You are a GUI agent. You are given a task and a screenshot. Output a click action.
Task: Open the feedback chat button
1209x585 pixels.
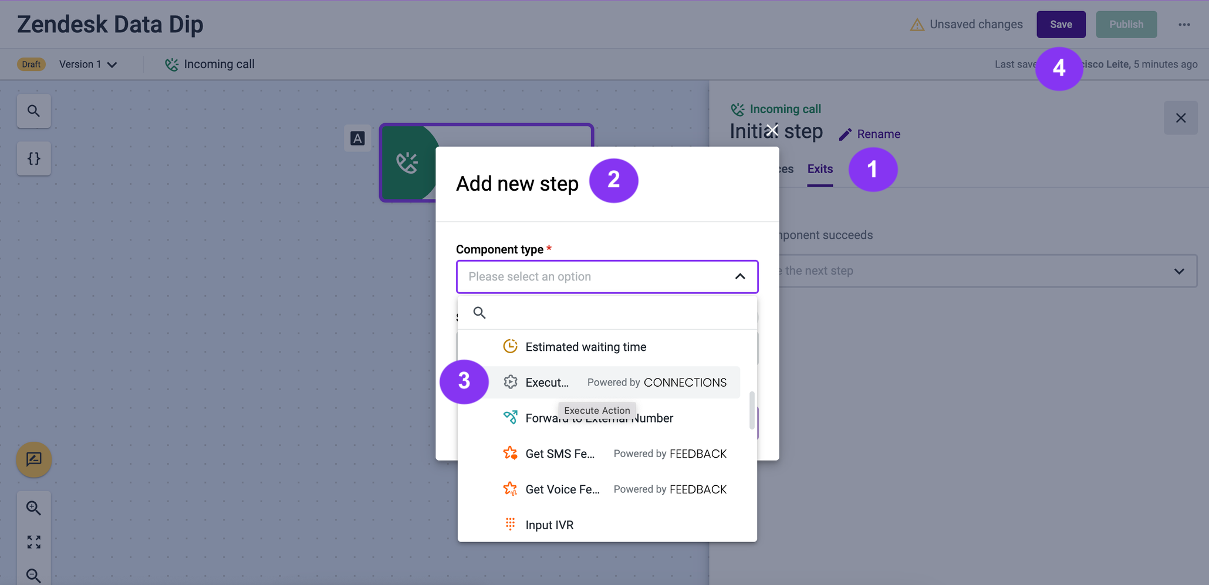(x=33, y=459)
